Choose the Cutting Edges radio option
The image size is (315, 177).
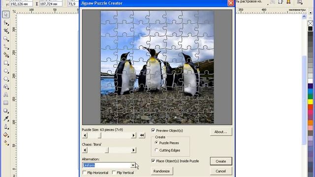click(157, 150)
